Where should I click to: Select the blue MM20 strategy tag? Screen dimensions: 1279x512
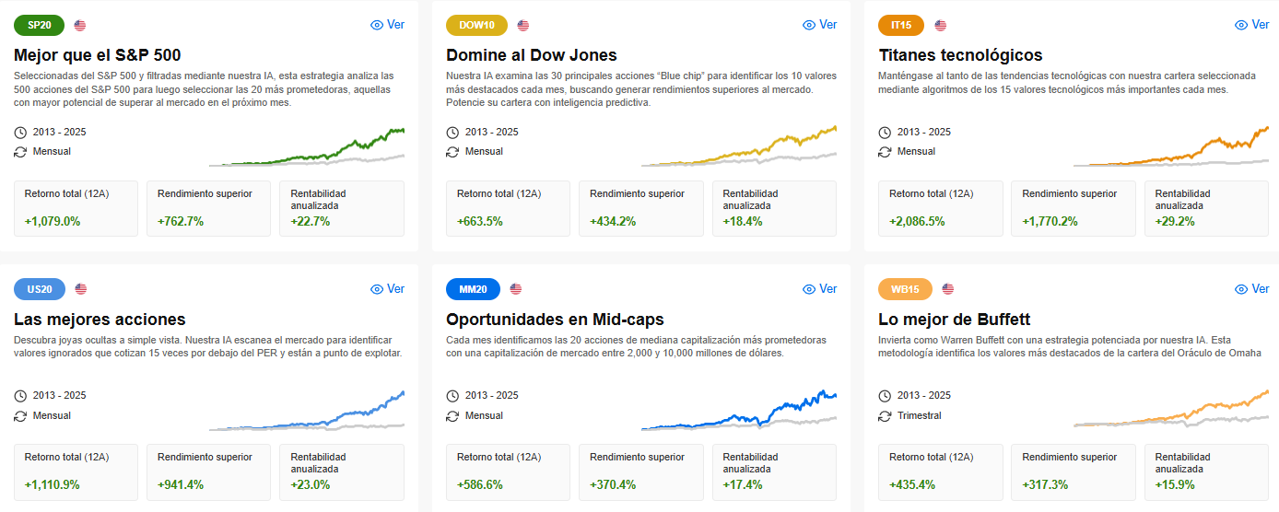click(473, 289)
